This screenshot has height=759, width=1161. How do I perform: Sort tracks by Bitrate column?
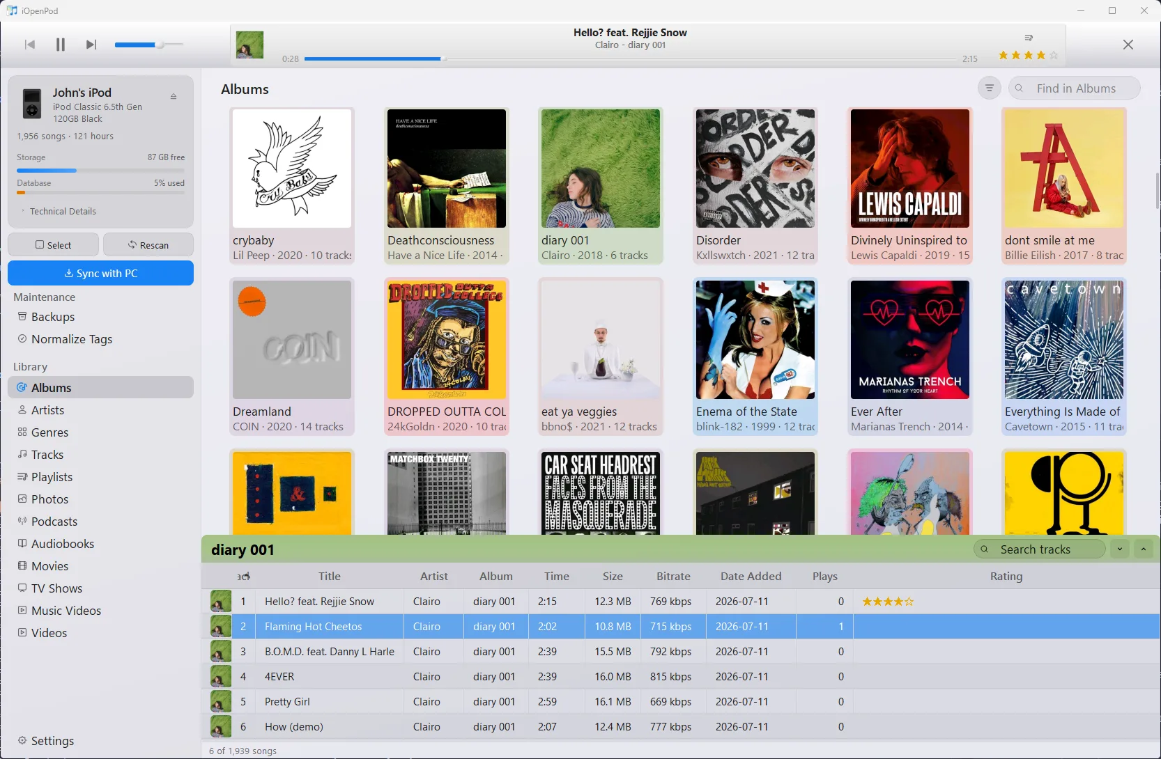pyautogui.click(x=673, y=577)
